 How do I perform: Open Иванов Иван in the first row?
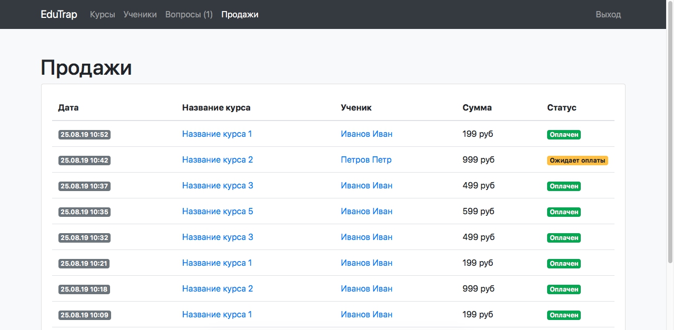click(366, 134)
